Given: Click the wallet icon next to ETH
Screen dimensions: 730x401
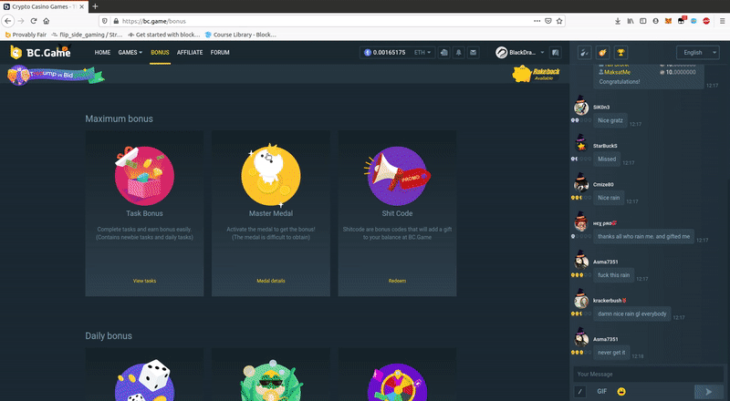Looking at the screenshot, I should pyautogui.click(x=443, y=53).
